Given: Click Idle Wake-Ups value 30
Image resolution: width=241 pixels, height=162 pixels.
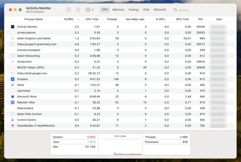Looking at the screenshot, I should click(145, 67).
